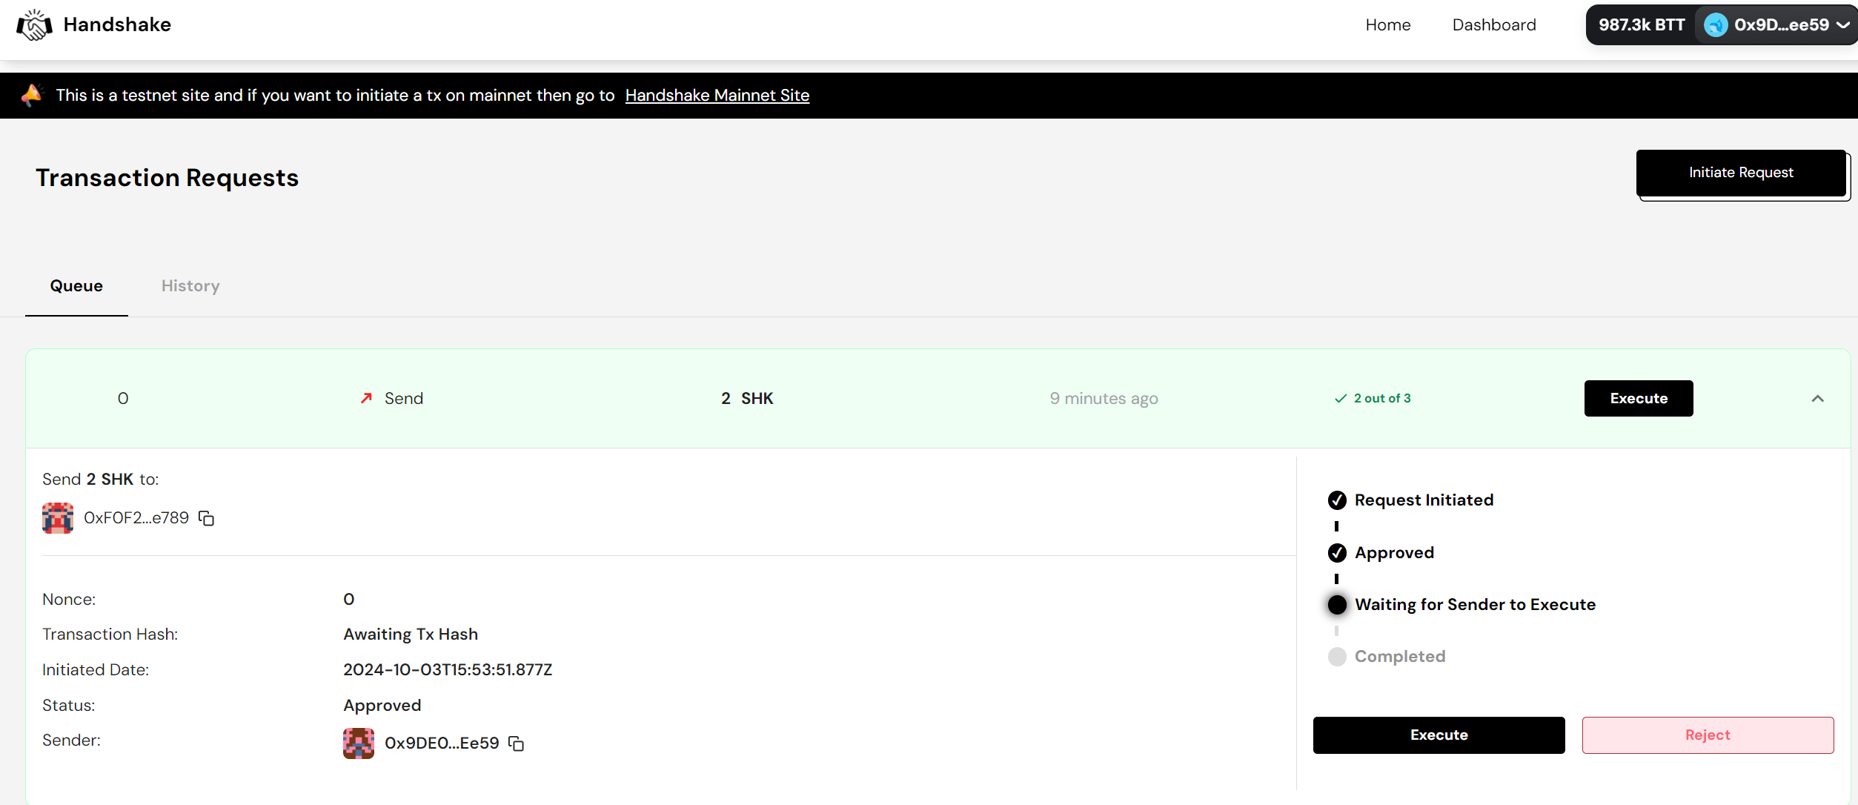Click the recipient pixel avatar icon
This screenshot has width=1858, height=805.
58,518
